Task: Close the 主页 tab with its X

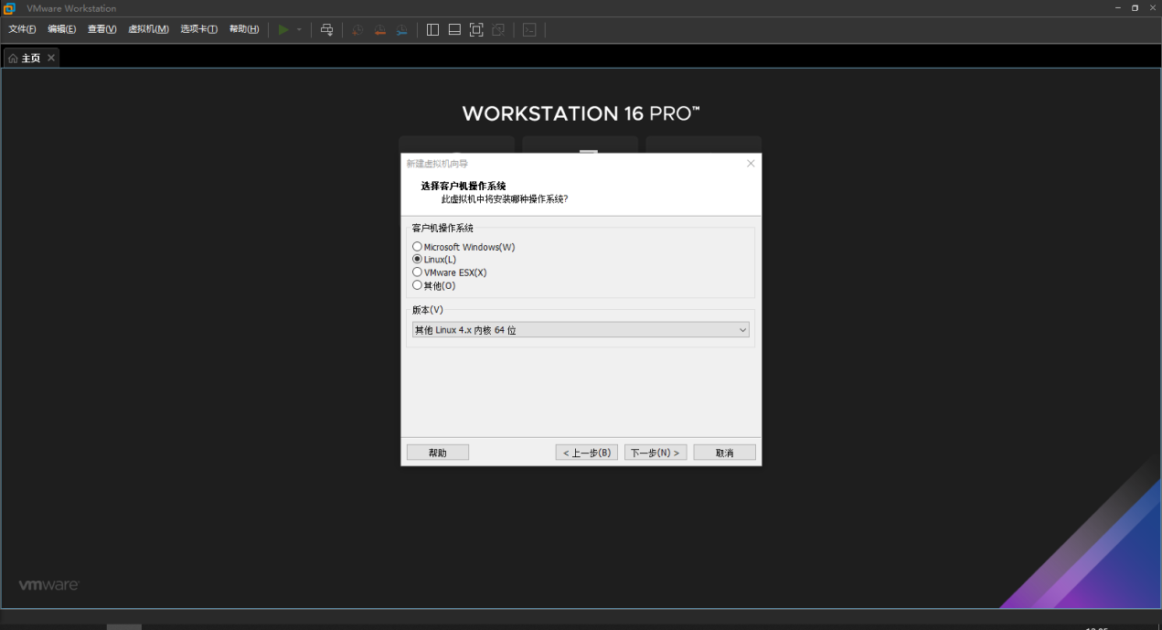Action: point(51,58)
